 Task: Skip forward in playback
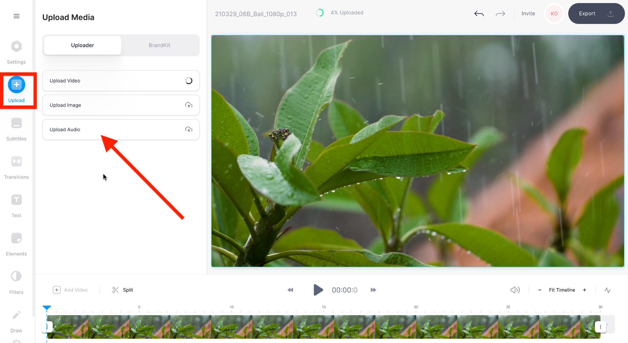coord(373,290)
